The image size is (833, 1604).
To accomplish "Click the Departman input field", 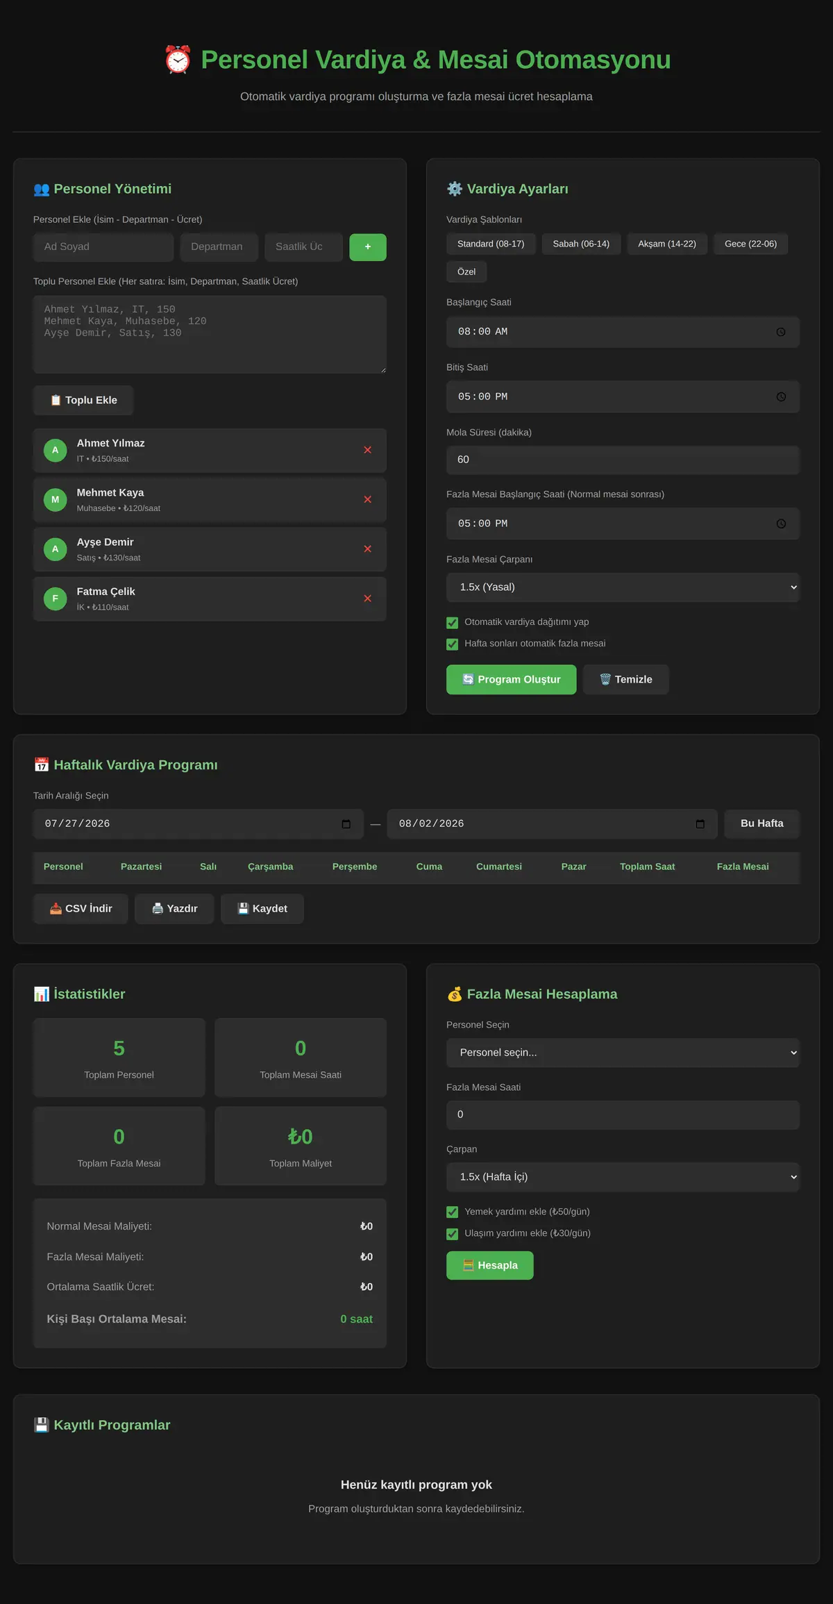I will [219, 247].
